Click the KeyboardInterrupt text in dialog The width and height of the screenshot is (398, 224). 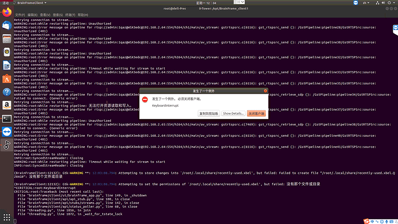pyautogui.click(x=165, y=106)
